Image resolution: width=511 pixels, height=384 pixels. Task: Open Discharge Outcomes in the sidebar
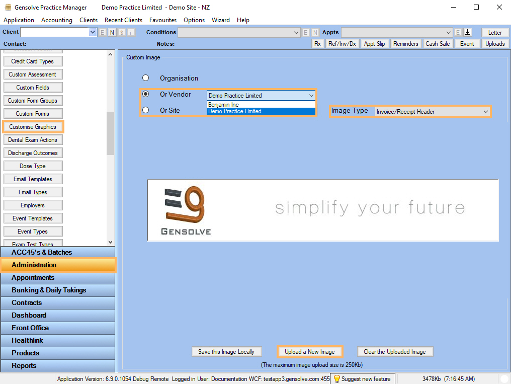pyautogui.click(x=33, y=153)
